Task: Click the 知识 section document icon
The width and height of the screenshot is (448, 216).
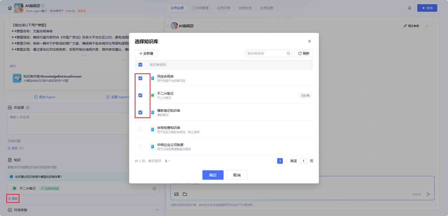Action: [10, 160]
